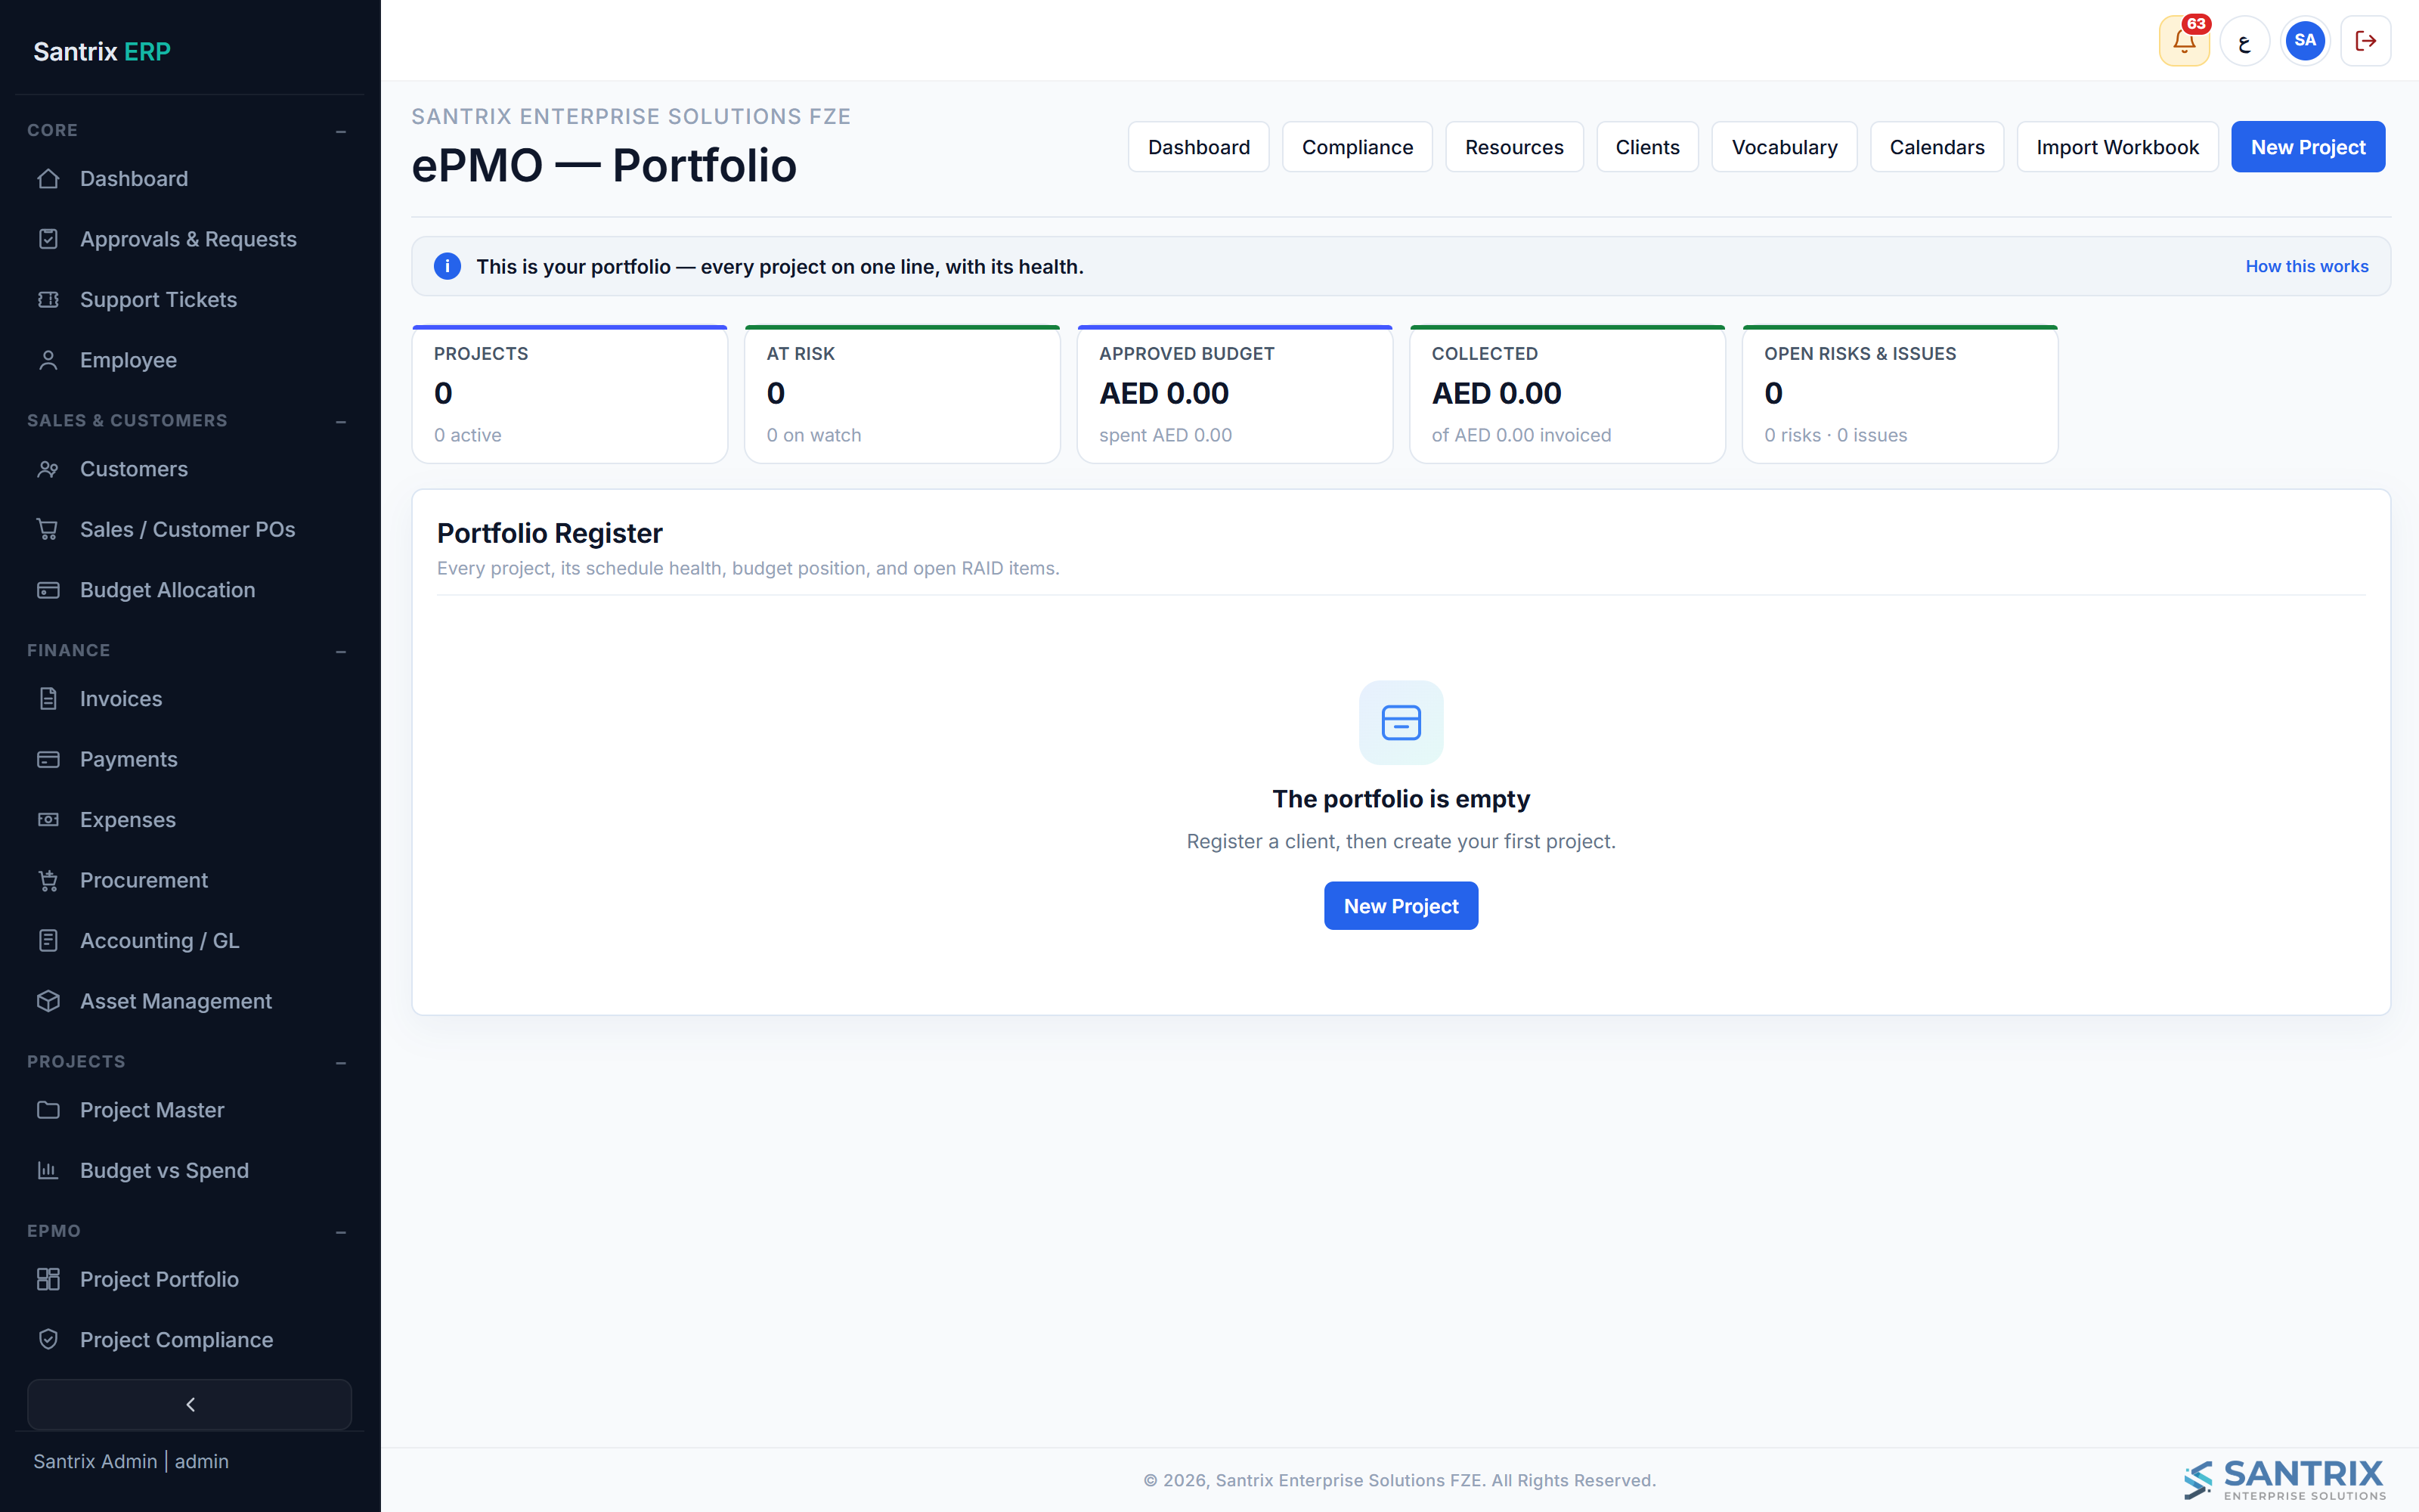Click the Procurement basket icon
2419x1512 pixels.
point(48,880)
